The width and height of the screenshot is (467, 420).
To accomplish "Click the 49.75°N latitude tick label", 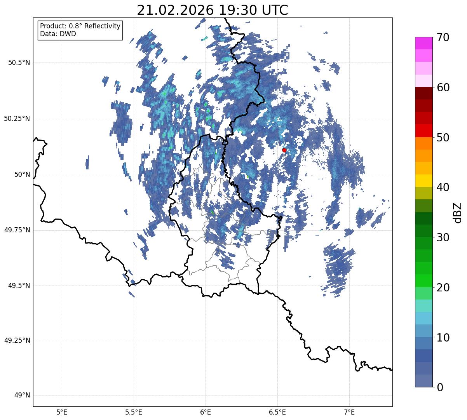I will pyautogui.click(x=17, y=230).
